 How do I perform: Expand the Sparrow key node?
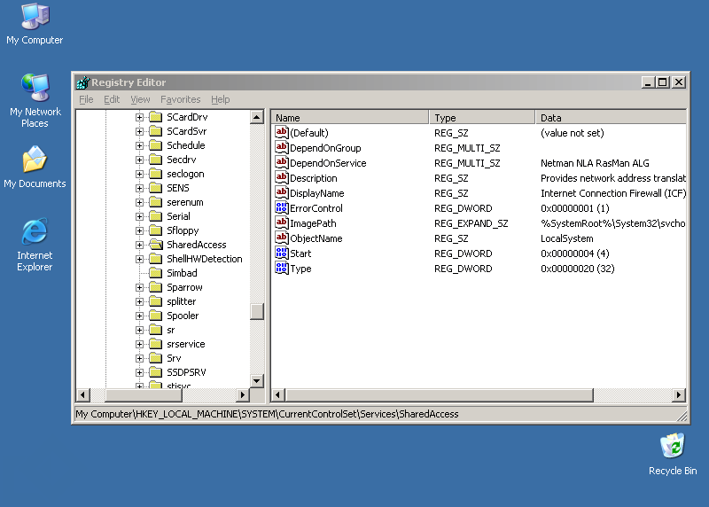tap(139, 287)
